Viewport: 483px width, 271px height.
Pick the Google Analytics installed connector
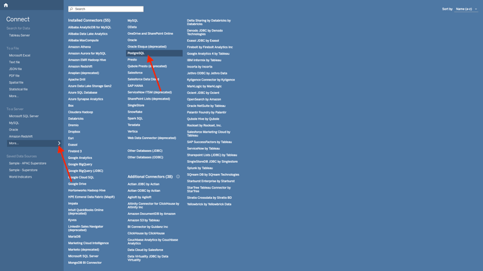pos(80,158)
